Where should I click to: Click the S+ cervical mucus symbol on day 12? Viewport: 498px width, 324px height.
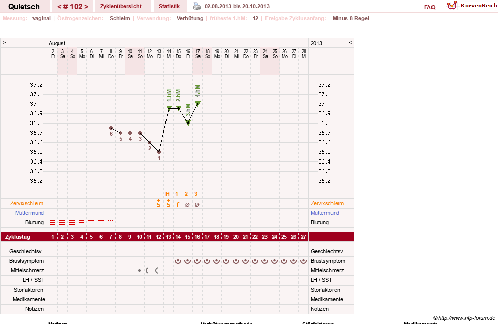point(159,204)
